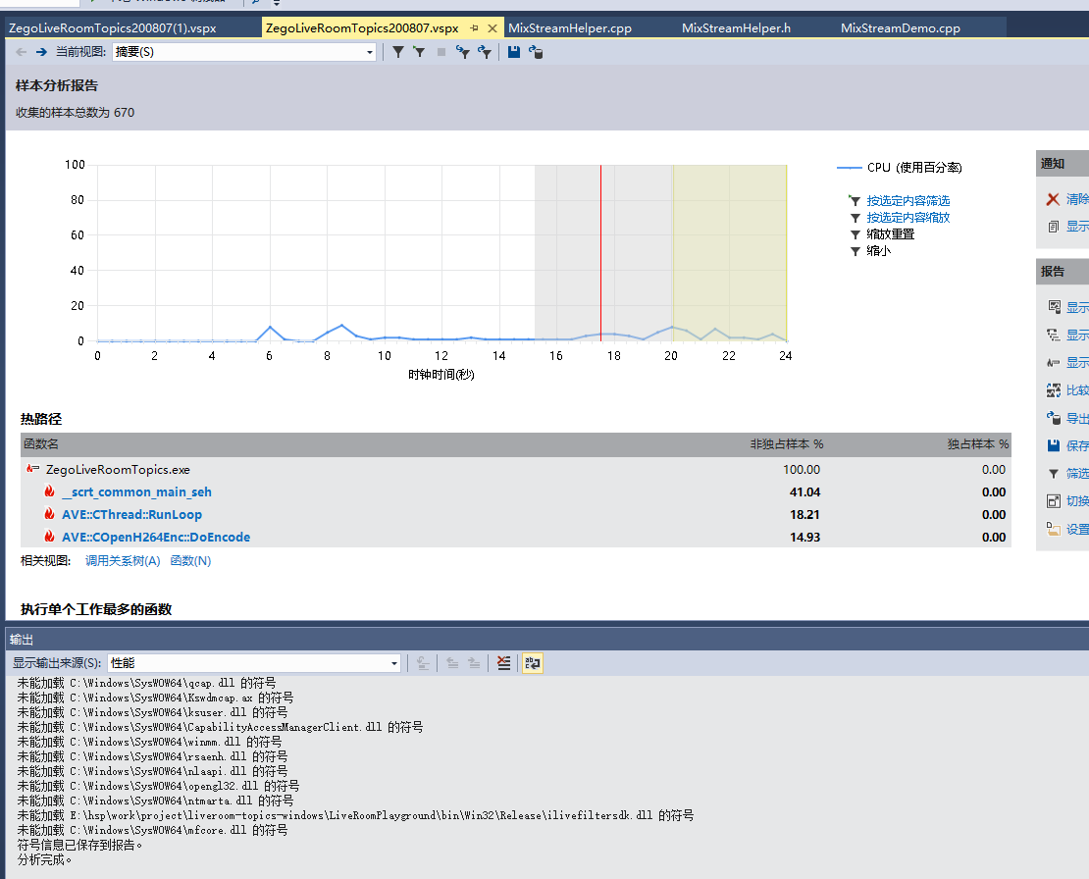Click flame icon next to AVE::CThread::RunLoop
Image resolution: width=1089 pixels, height=879 pixels.
(49, 514)
